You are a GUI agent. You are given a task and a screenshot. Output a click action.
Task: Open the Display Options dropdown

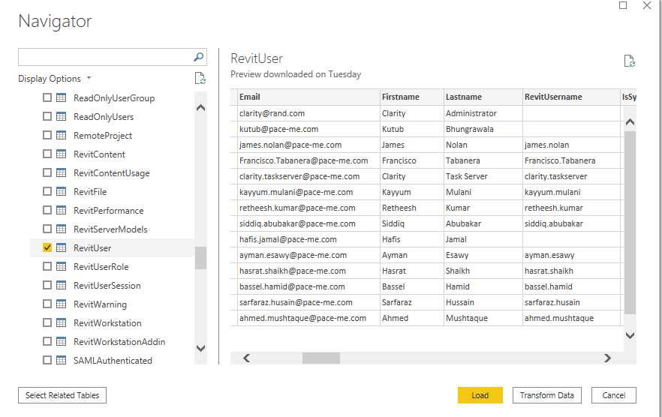pyautogui.click(x=55, y=79)
